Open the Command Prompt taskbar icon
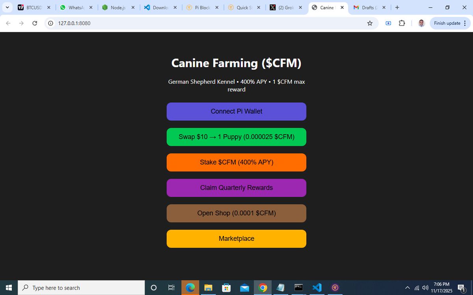473x295 pixels. click(298, 288)
